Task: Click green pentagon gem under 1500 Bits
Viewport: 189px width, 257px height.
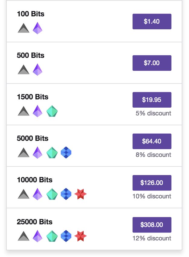Action: (52, 111)
